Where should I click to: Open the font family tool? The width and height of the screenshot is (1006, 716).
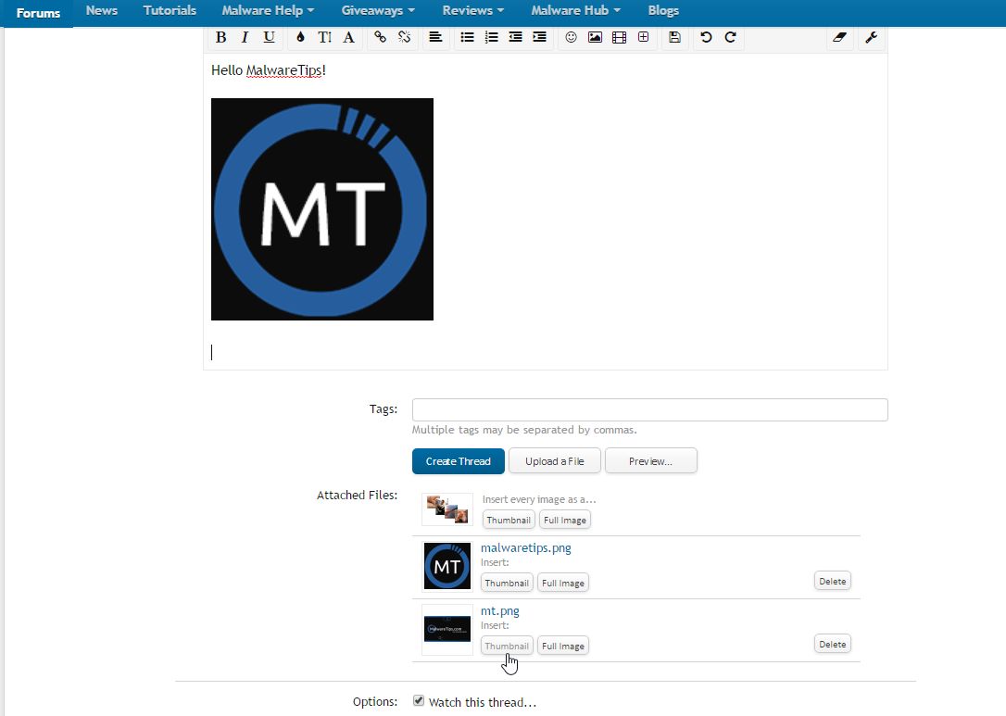348,37
